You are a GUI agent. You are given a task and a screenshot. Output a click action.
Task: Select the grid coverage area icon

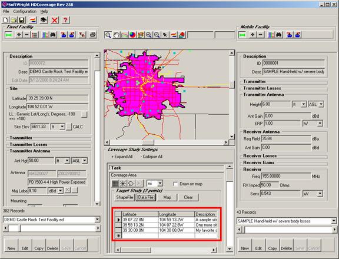coord(115,184)
